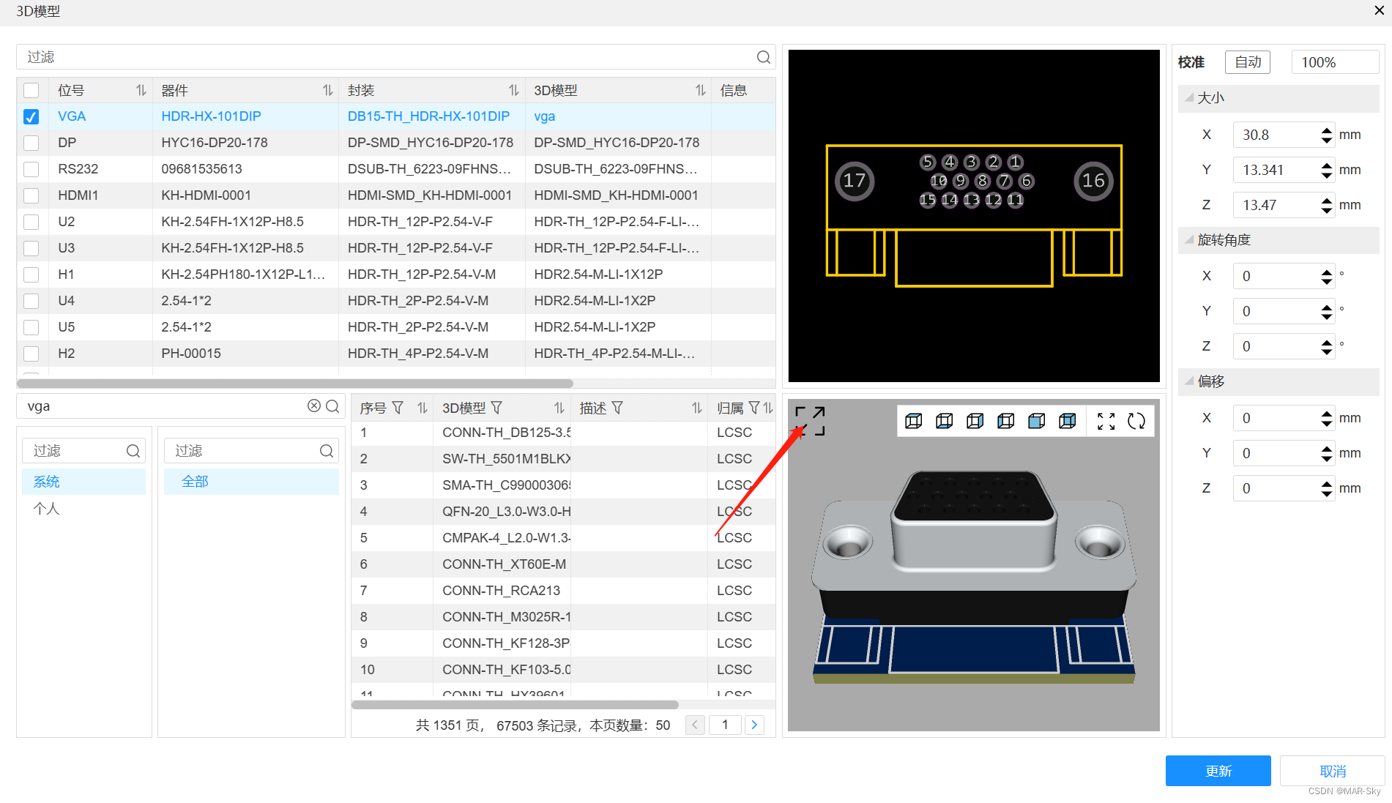Click the sort icon on 位号 column header
This screenshot has height=803, width=1392.
140,90
